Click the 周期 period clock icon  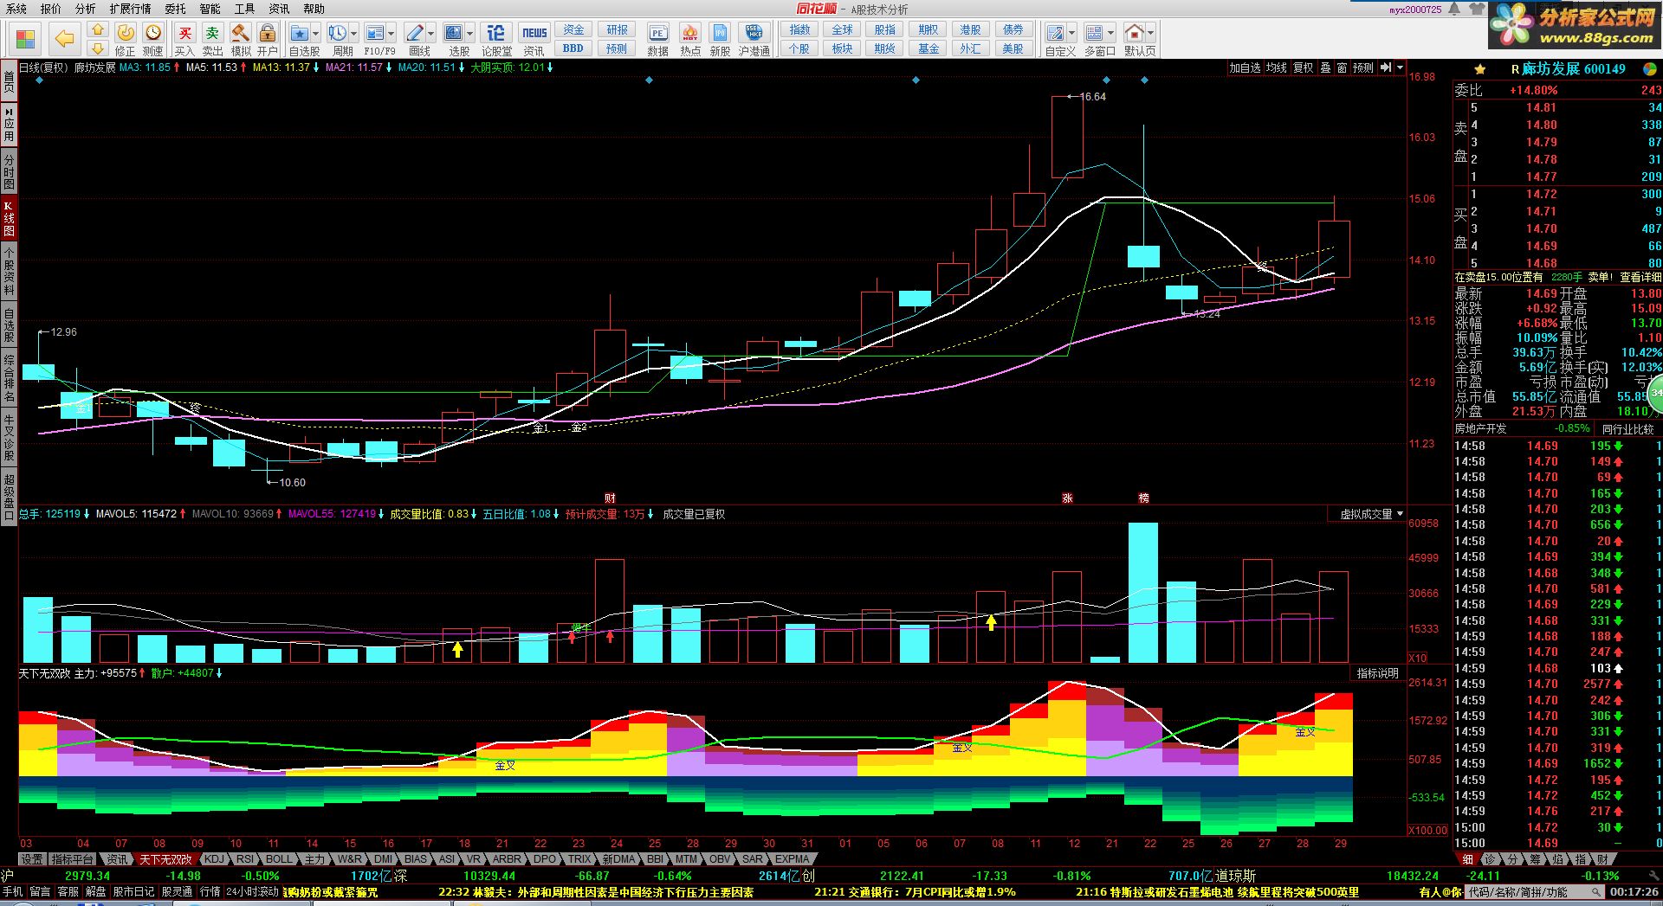(338, 33)
